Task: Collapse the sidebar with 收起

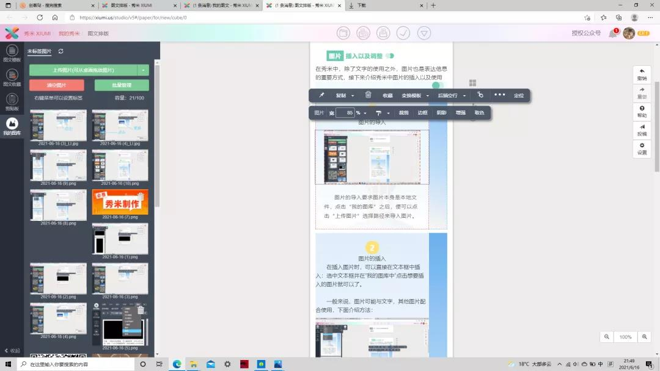Action: (x=12, y=350)
